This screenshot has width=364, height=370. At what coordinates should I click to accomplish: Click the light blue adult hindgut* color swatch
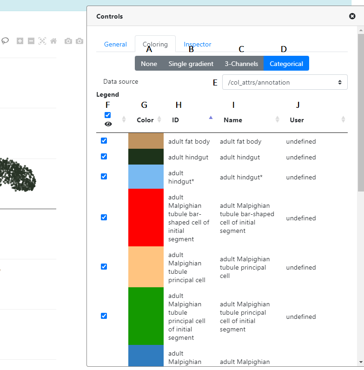(x=146, y=177)
